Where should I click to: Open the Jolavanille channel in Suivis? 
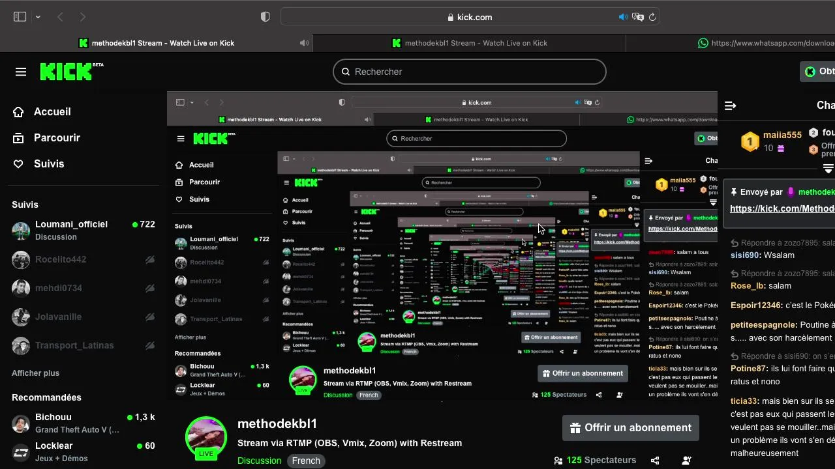pos(83,317)
